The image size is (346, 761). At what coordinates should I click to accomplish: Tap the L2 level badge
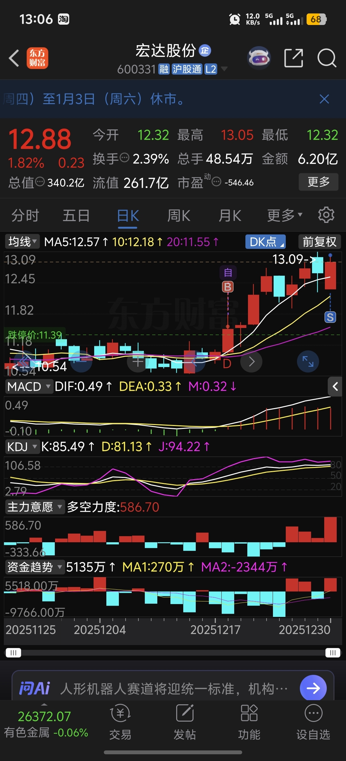point(211,69)
